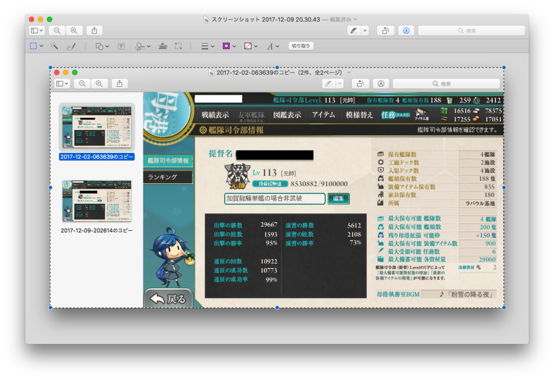This screenshot has width=554, height=380.
Task: Select the highlight pen in outer toolbar
Action: tap(354, 31)
